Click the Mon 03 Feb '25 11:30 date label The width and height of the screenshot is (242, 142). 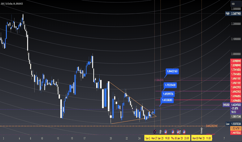coord(201,138)
